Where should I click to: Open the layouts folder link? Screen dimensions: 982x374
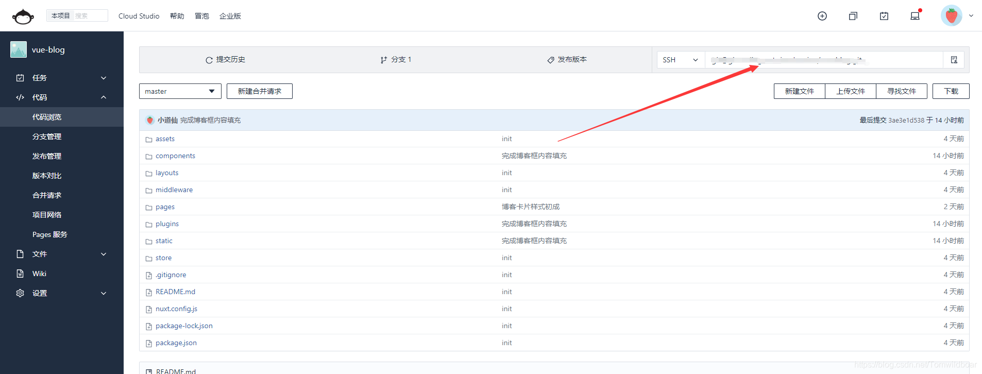coord(167,173)
